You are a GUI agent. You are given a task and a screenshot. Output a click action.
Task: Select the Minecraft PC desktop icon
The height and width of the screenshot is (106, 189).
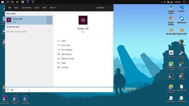[171, 99]
